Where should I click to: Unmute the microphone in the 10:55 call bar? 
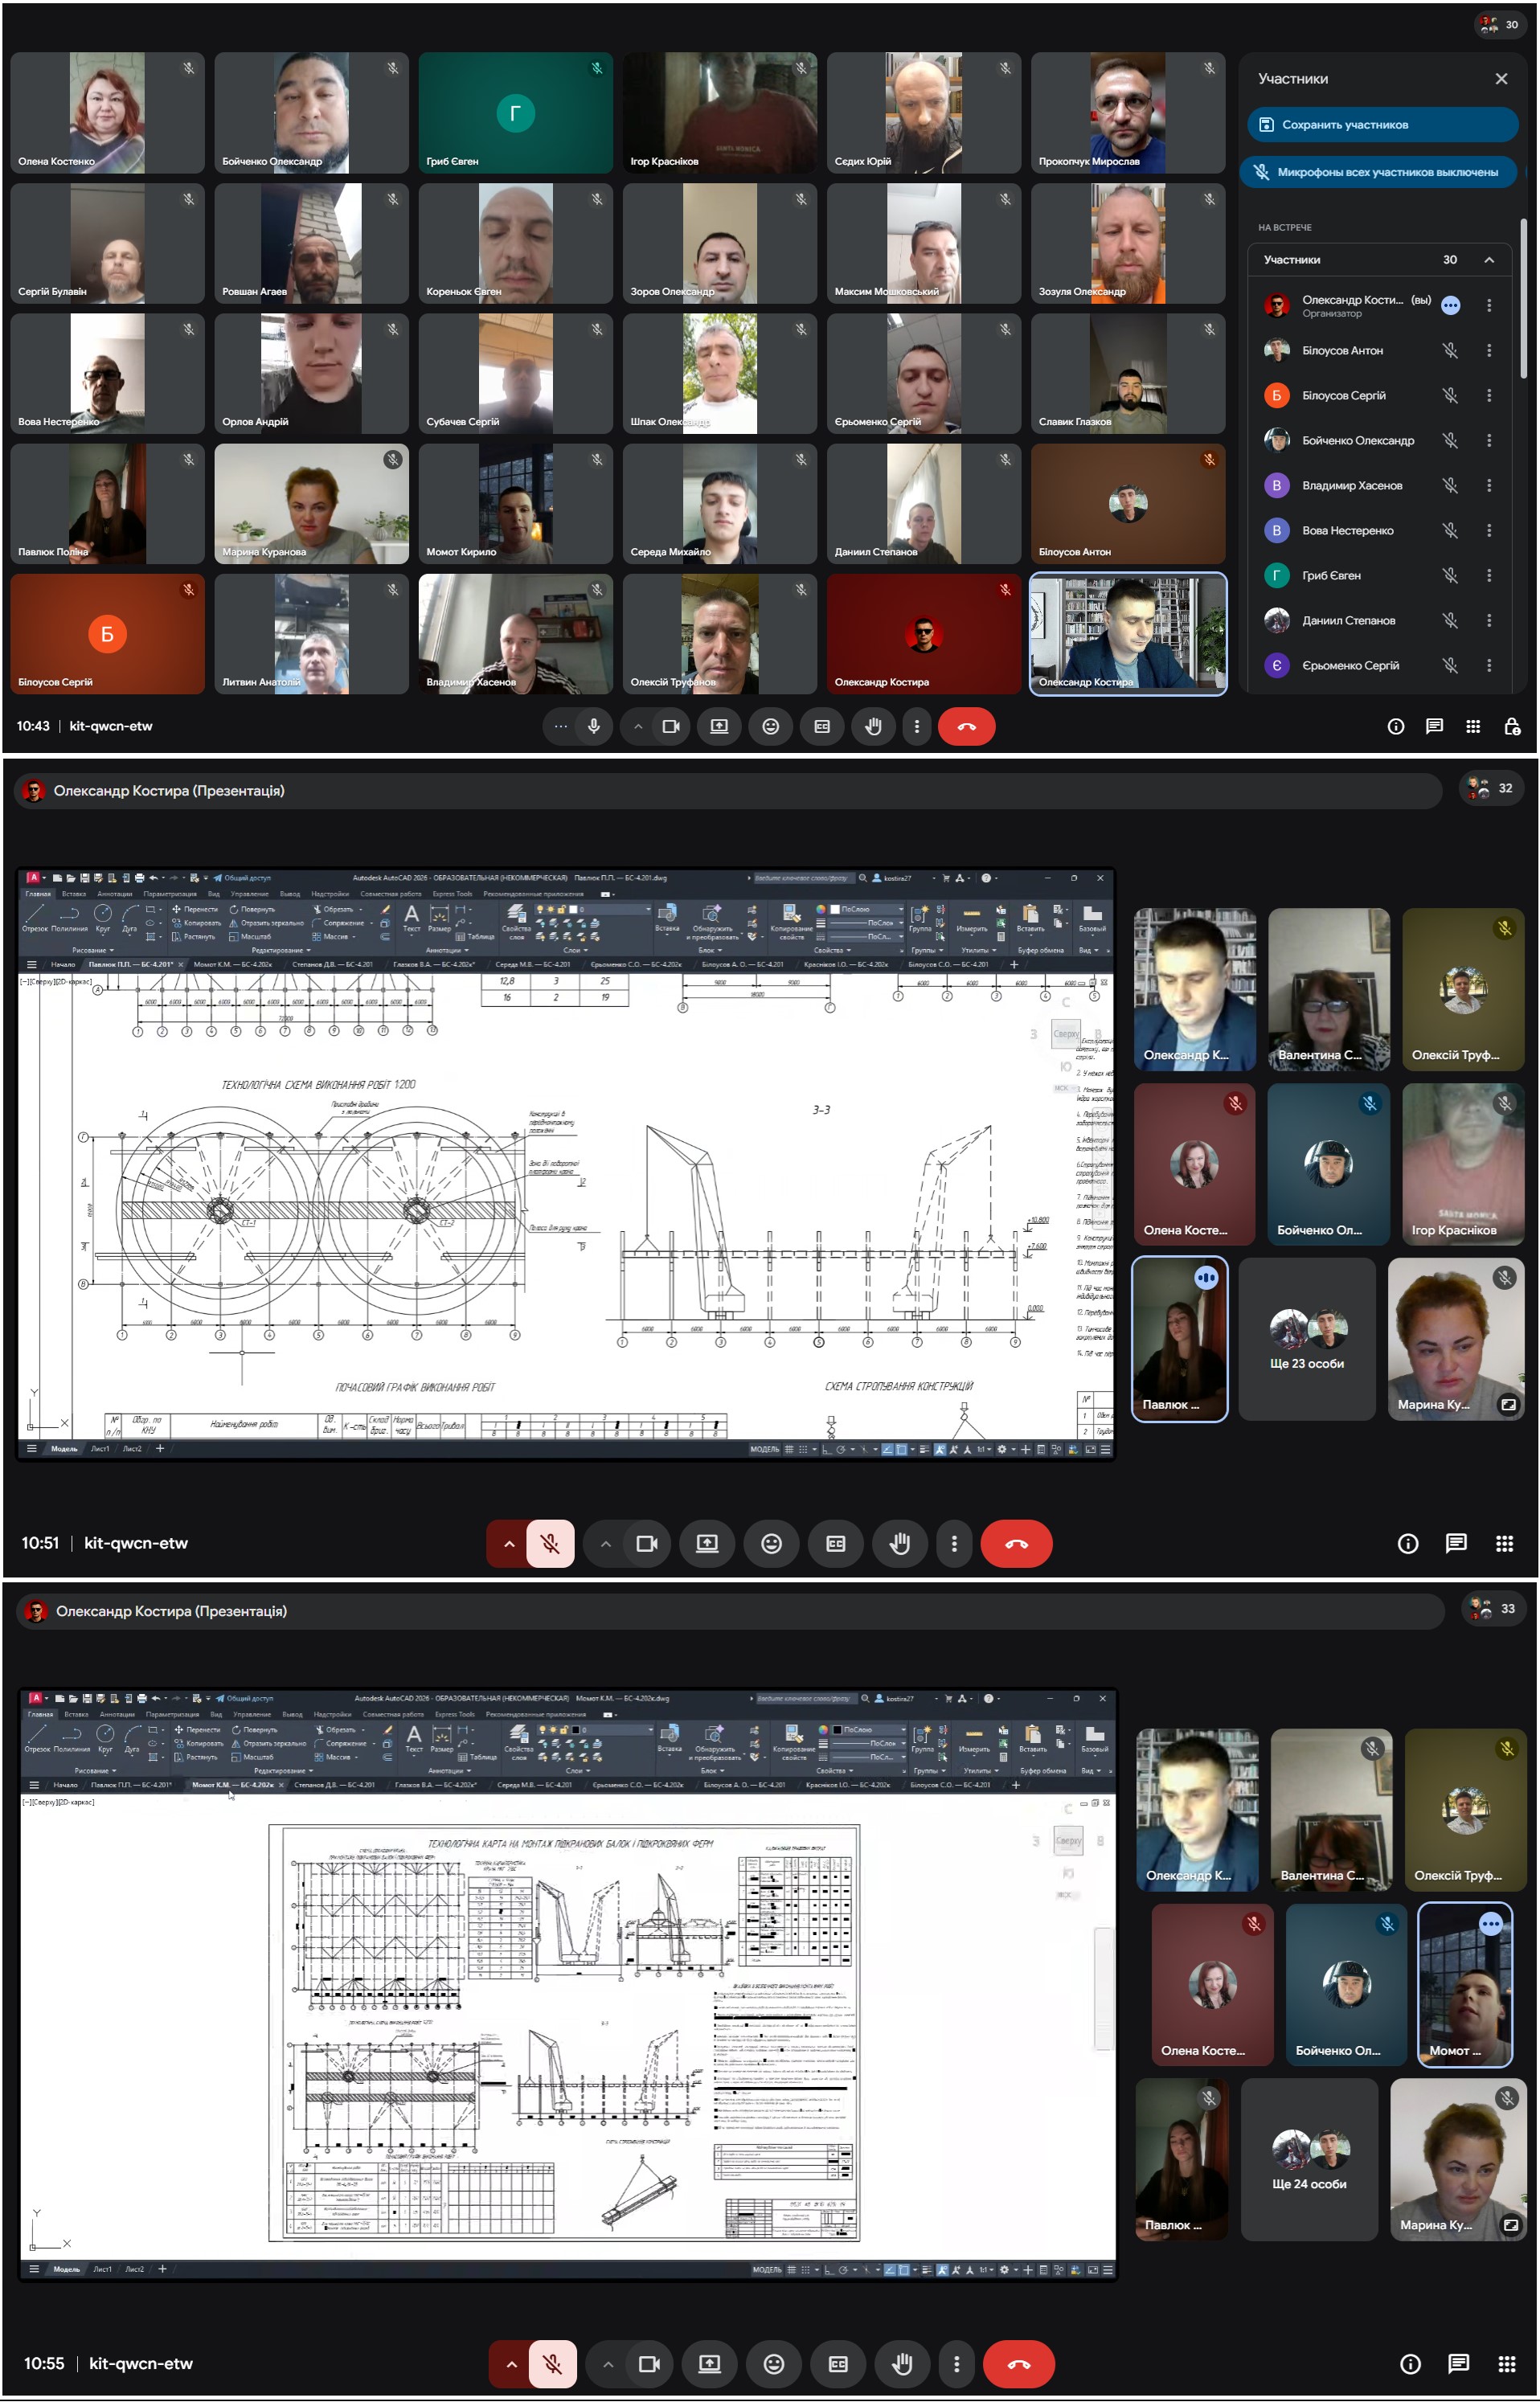click(552, 2365)
